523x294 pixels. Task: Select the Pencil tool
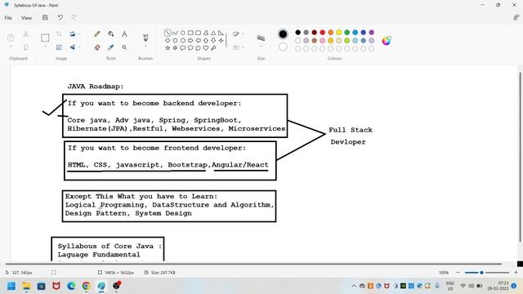pos(97,34)
